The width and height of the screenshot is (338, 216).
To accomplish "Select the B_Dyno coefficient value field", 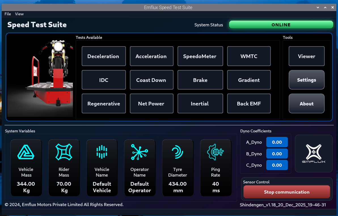I will [x=277, y=154].
